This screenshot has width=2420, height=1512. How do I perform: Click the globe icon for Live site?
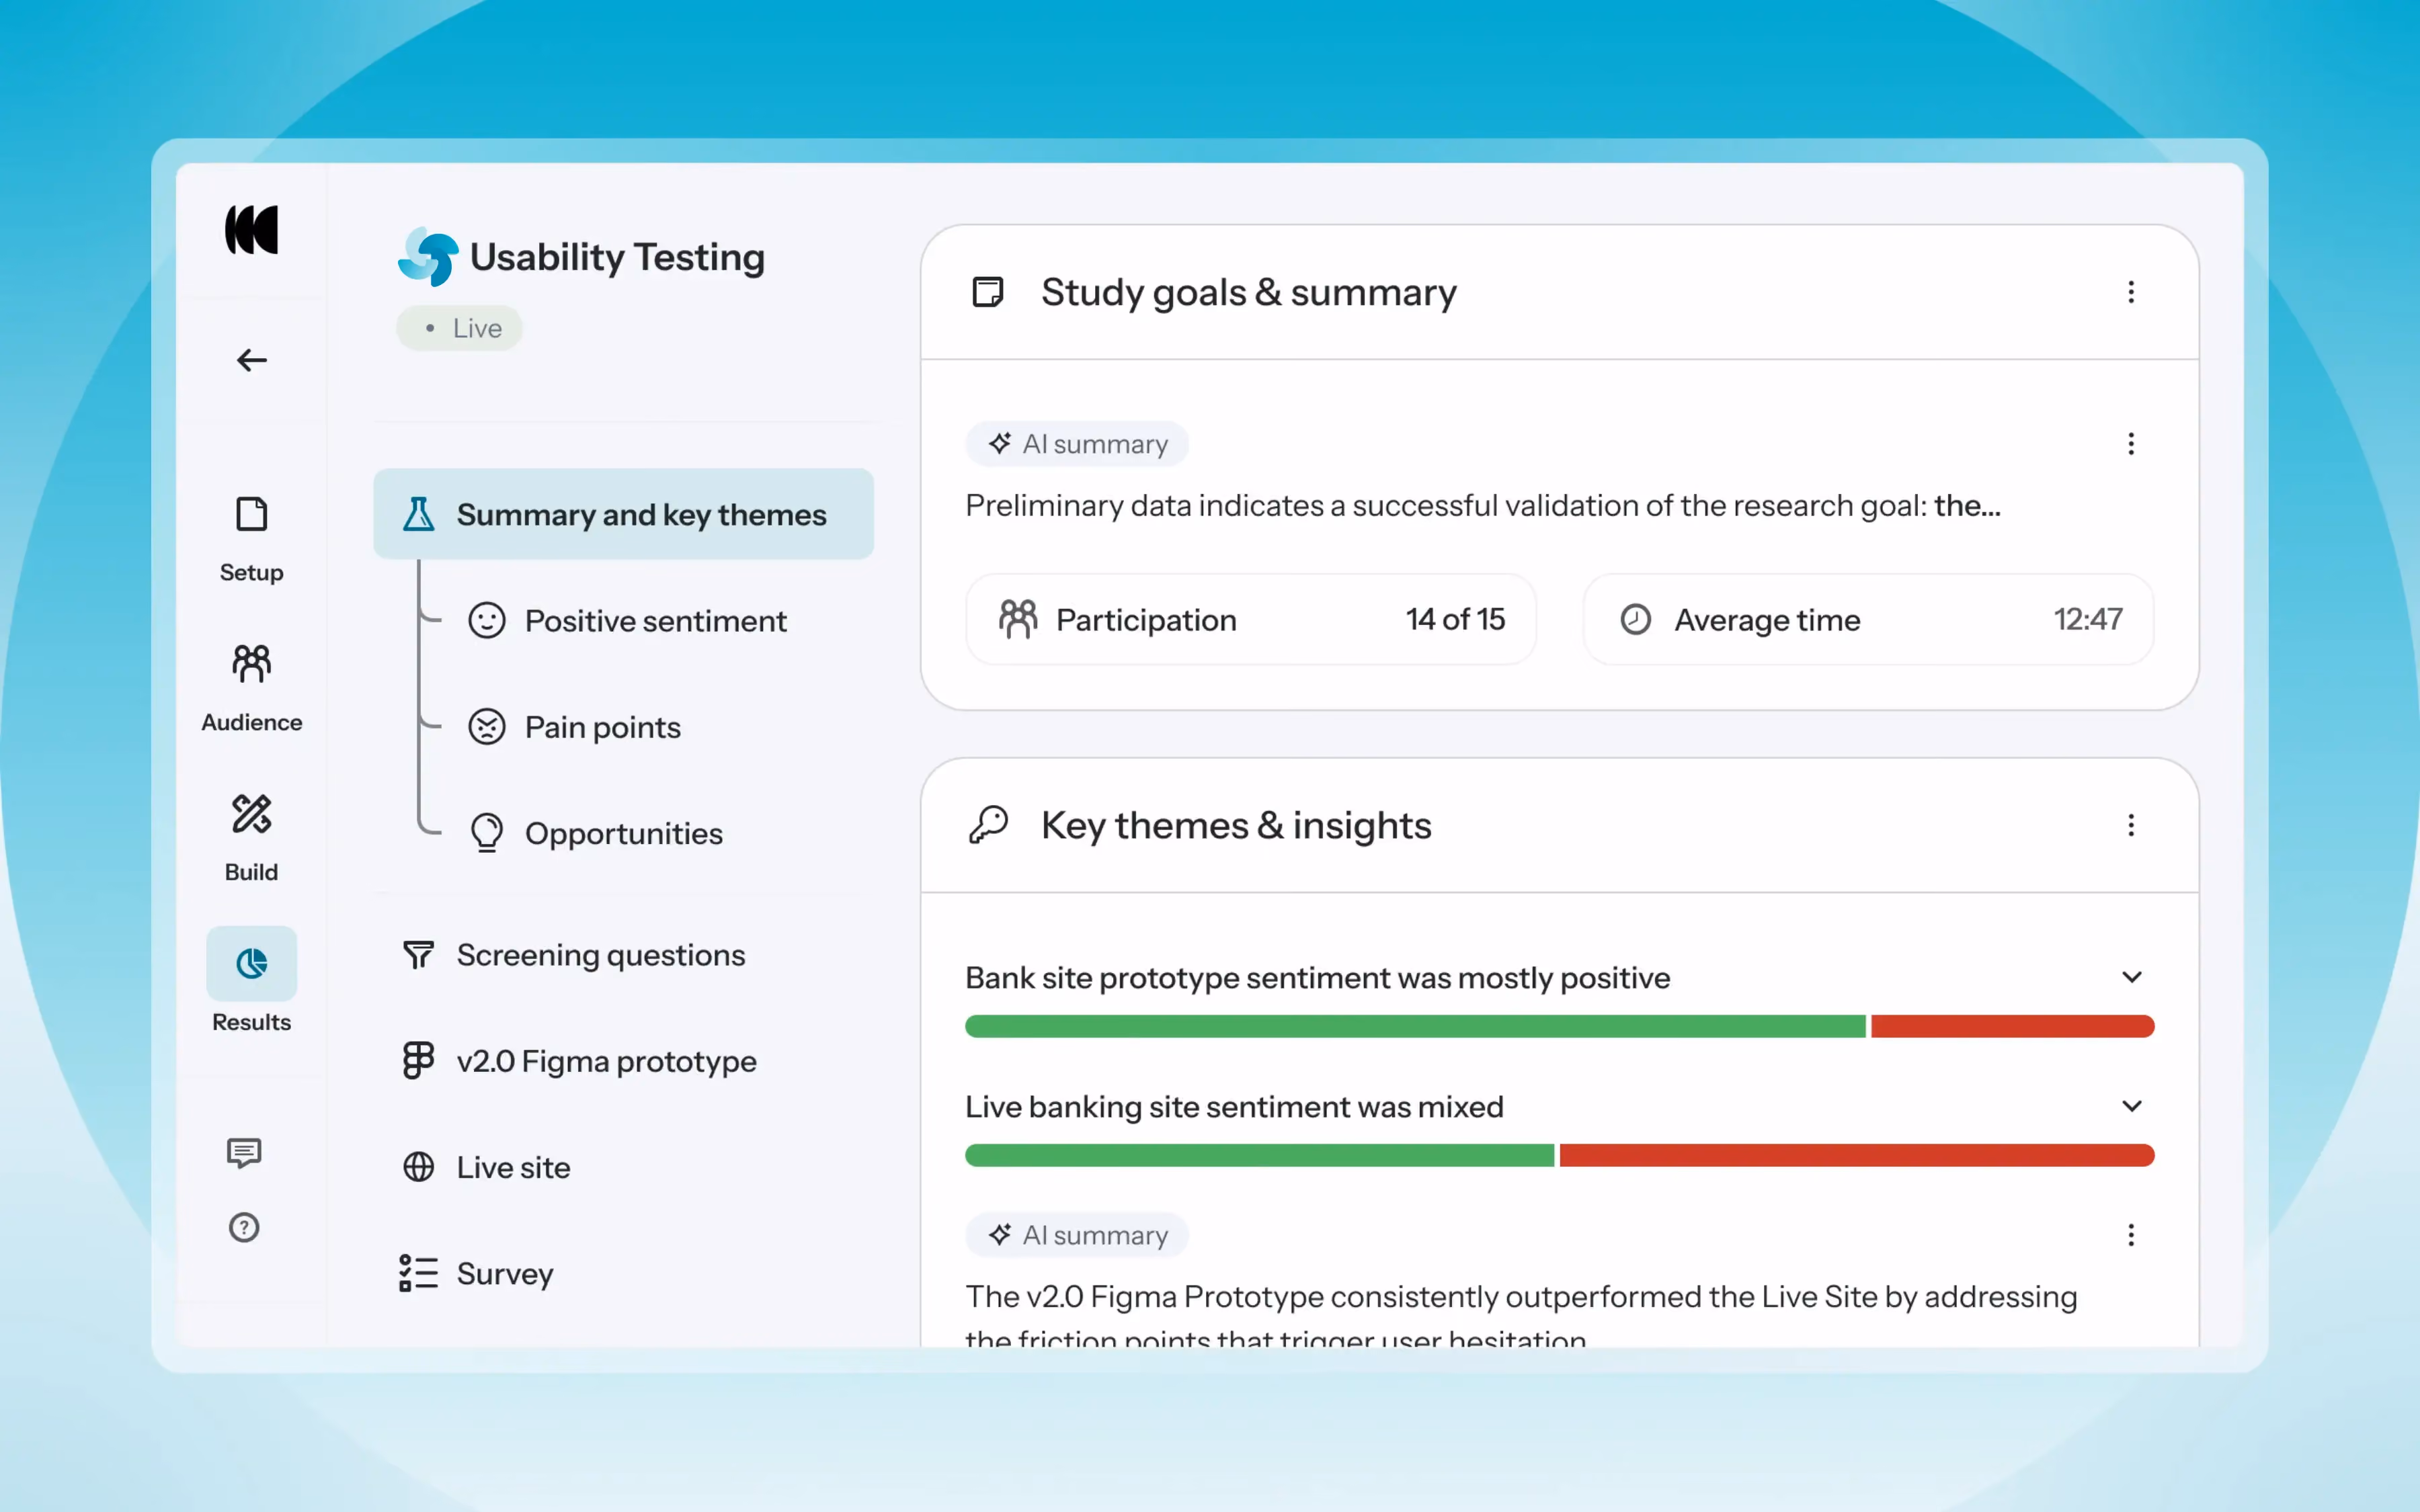pos(418,1167)
